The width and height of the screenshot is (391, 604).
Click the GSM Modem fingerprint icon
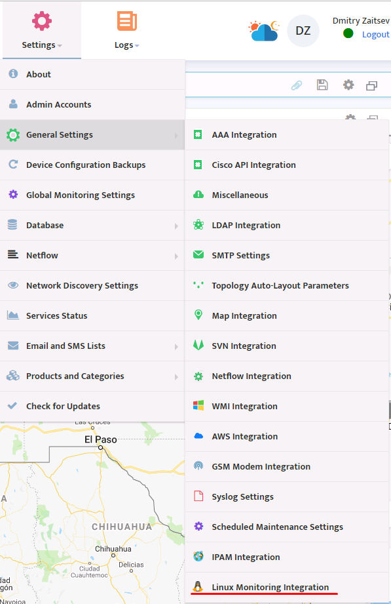tap(198, 466)
